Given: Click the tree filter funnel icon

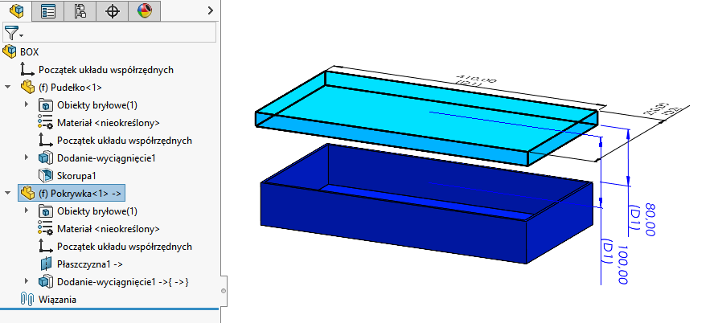Looking at the screenshot, I should pos(11,33).
